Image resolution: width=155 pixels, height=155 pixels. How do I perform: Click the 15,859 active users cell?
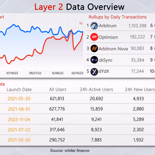pos(96,109)
